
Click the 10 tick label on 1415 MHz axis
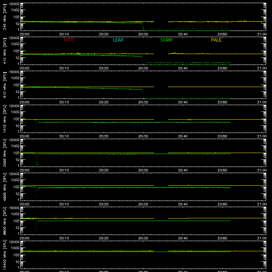(17, 126)
